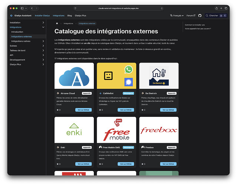Open the Français language dropdown

(177, 16)
